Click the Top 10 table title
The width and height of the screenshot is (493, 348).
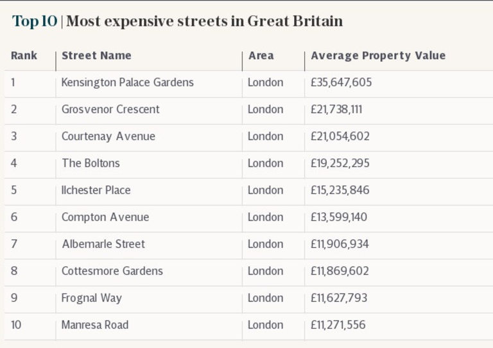(x=177, y=21)
